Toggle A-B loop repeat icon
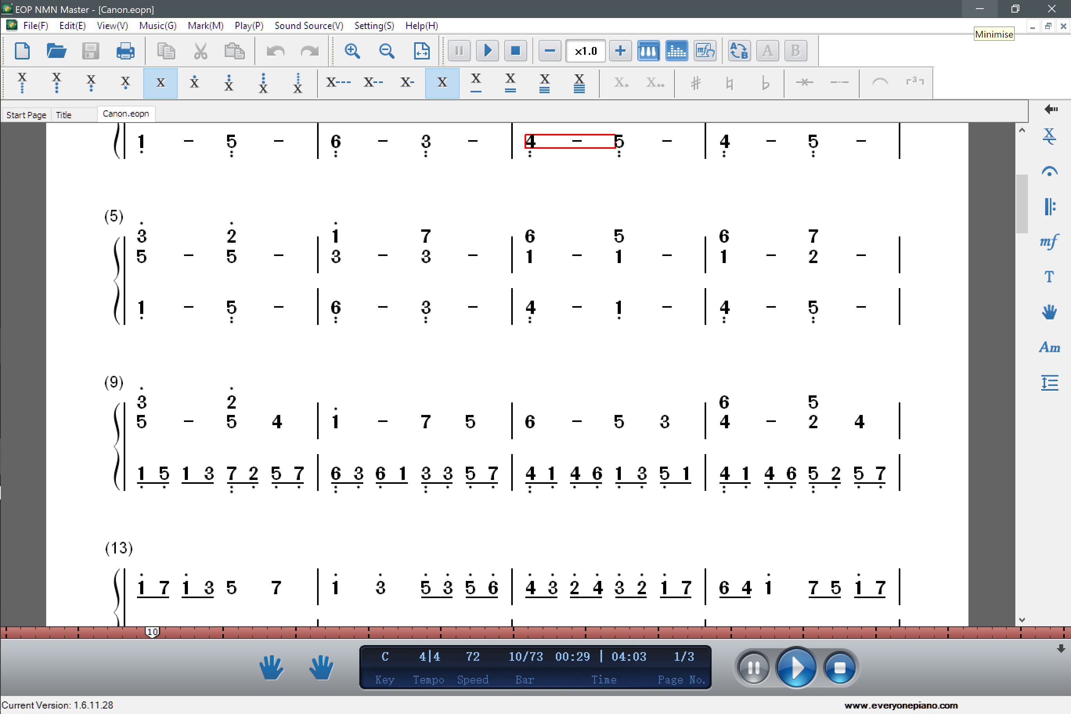 click(739, 50)
